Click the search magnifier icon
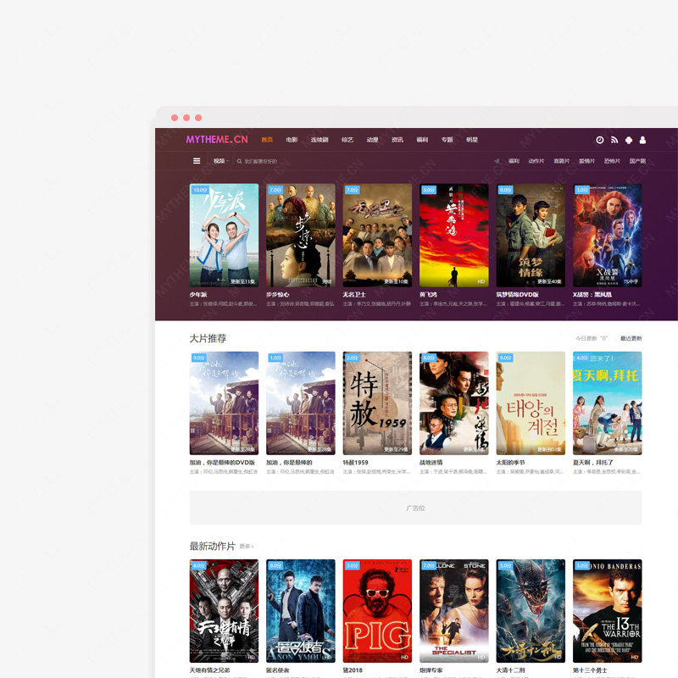Image resolution: width=678 pixels, height=678 pixels. click(x=239, y=161)
